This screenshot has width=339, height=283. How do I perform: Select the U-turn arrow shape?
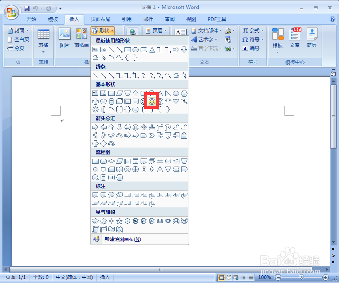click(168, 127)
